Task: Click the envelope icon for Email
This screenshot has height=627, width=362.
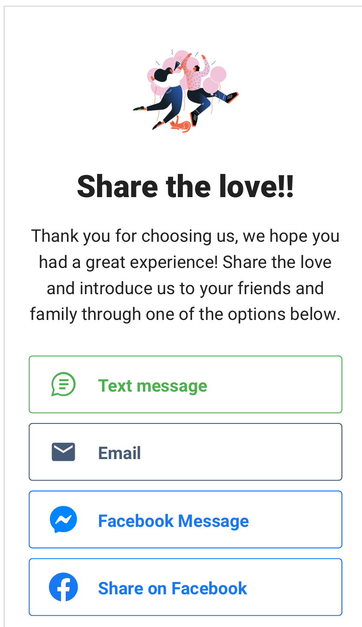Action: [x=63, y=452]
